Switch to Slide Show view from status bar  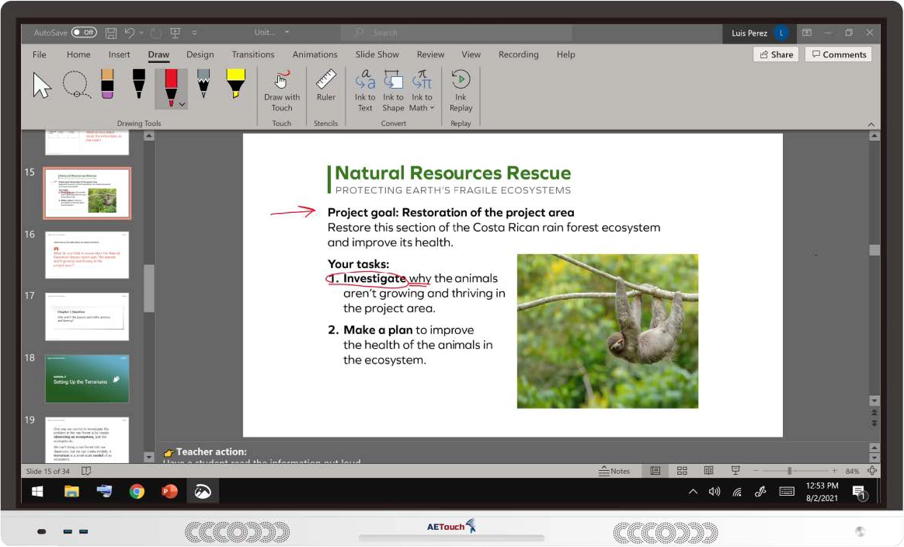[x=734, y=470]
